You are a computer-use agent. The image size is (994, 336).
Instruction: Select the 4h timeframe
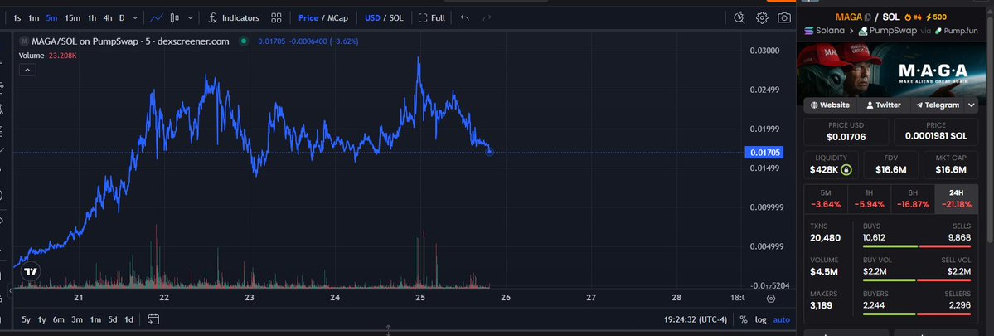tap(108, 17)
